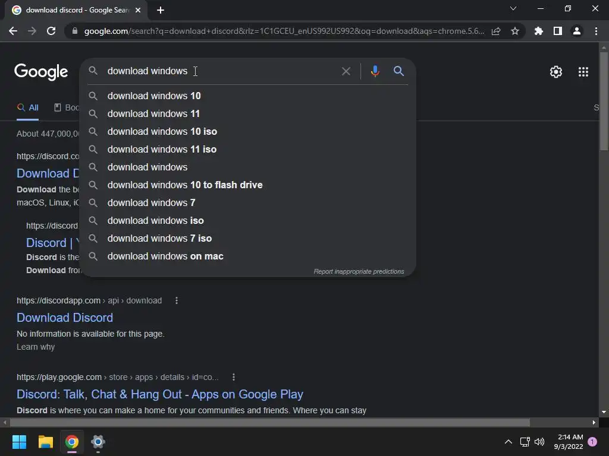Open Settings from the taskbar
609x456 pixels.
(x=98, y=442)
